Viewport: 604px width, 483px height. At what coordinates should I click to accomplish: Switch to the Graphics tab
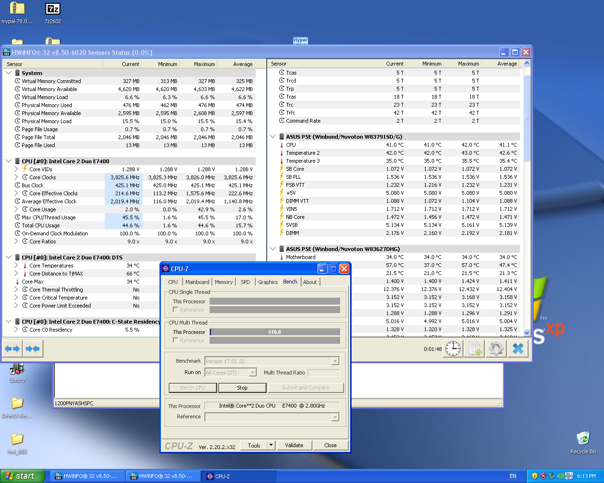click(x=268, y=282)
